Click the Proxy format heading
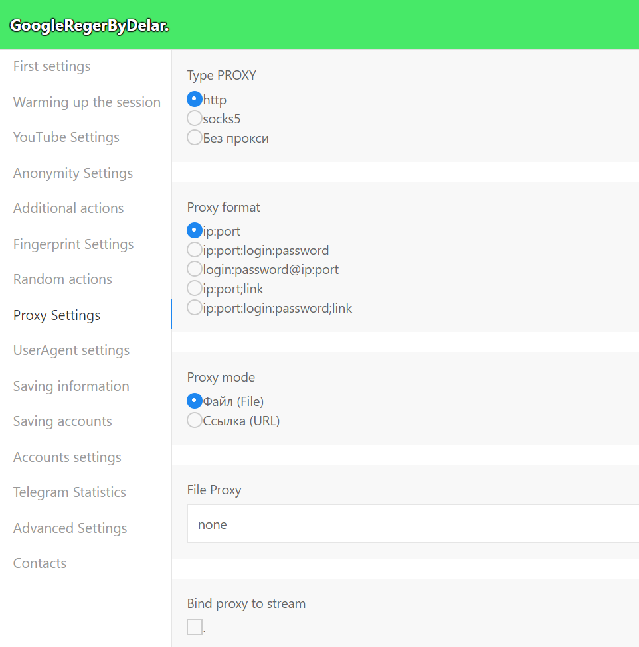The image size is (639, 647). point(223,207)
